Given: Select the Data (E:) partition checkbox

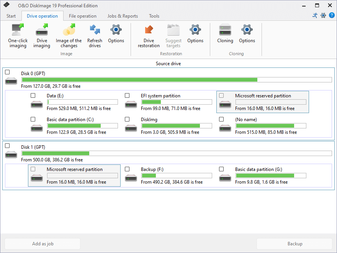Looking at the screenshot, I should pos(33,95).
